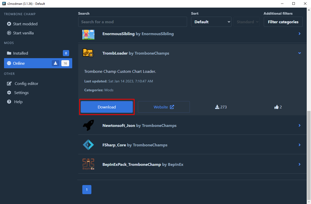This screenshot has height=204, width=311.
Task: Click the TrombLoader folder gear icon
Action: [88, 53]
